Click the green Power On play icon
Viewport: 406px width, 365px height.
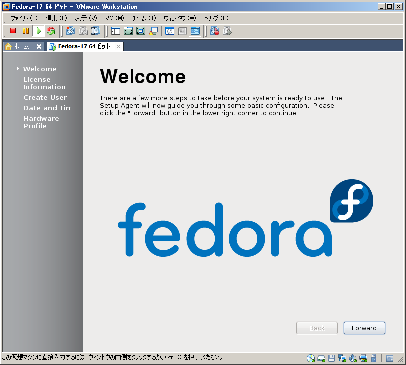pyautogui.click(x=38, y=31)
